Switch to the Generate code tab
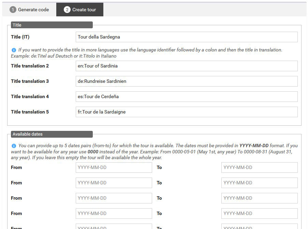 [x=29, y=10]
